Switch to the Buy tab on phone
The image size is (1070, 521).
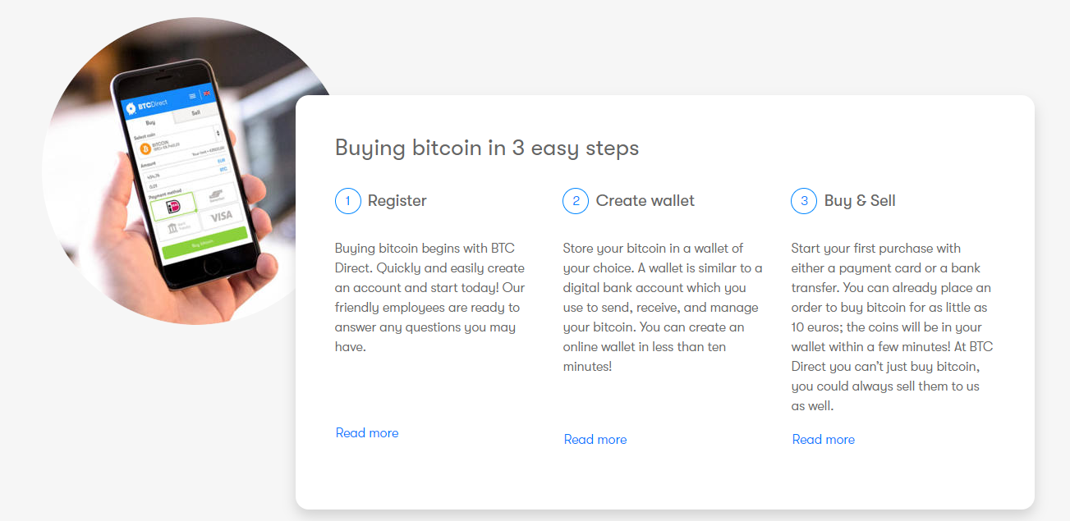coord(150,123)
